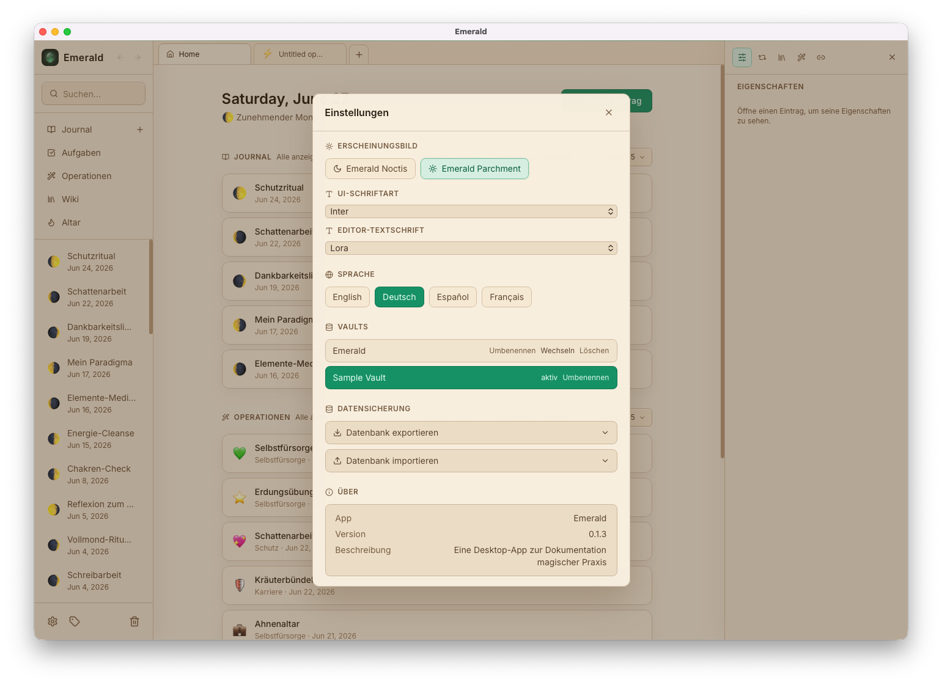Open Altar in the sidebar
The width and height of the screenshot is (942, 685).
tap(71, 222)
